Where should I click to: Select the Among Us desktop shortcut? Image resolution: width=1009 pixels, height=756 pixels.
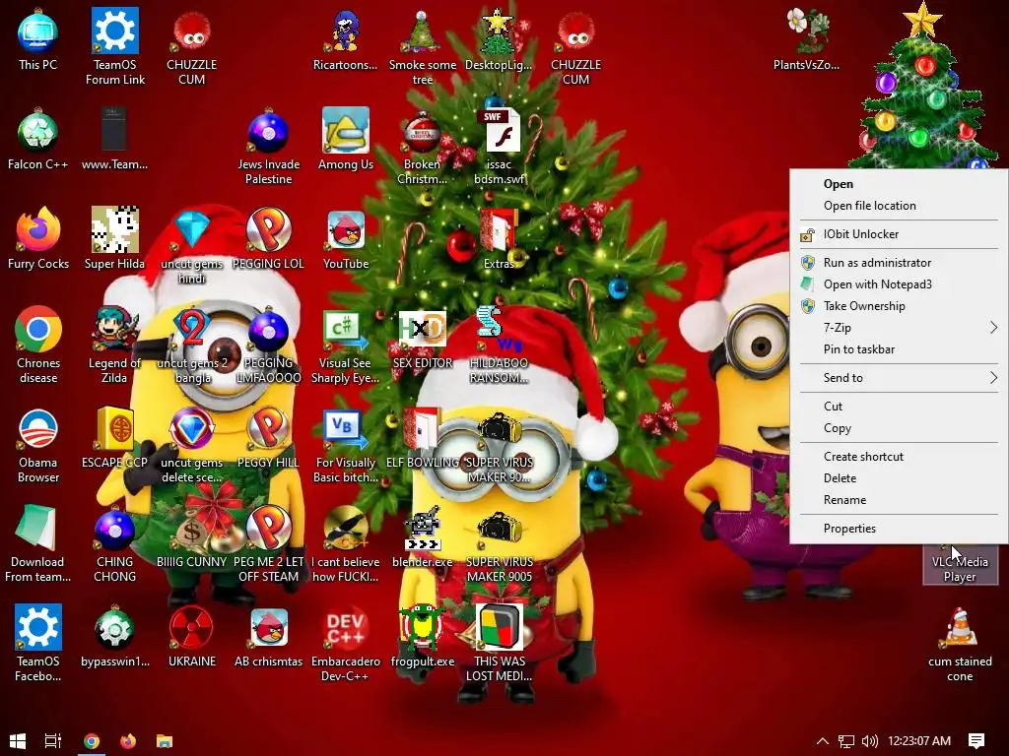click(x=346, y=140)
